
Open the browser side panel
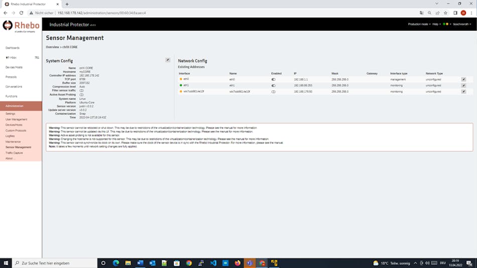point(455,13)
